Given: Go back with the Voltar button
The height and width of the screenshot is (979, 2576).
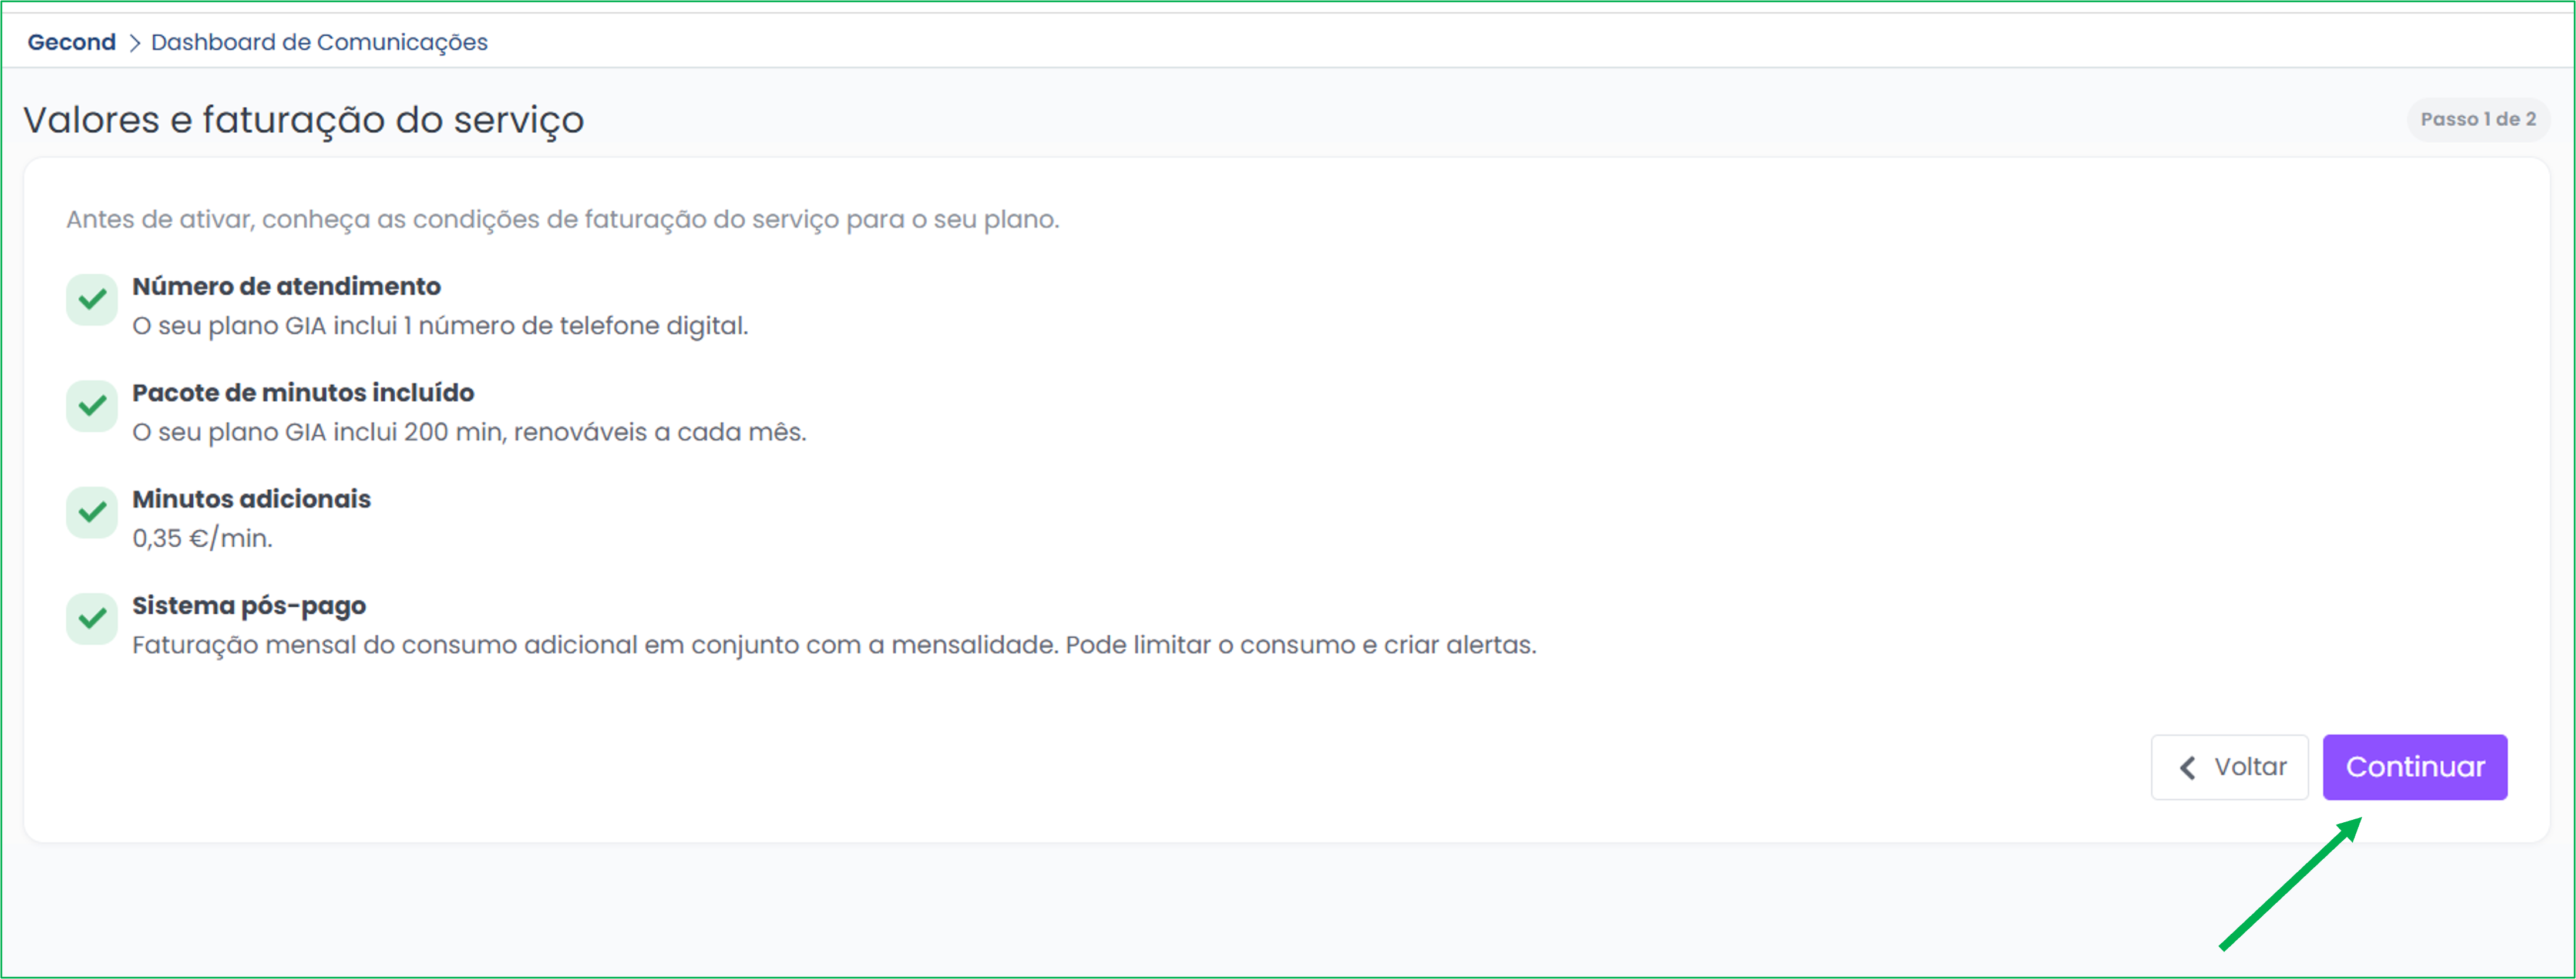Looking at the screenshot, I should 2229,767.
